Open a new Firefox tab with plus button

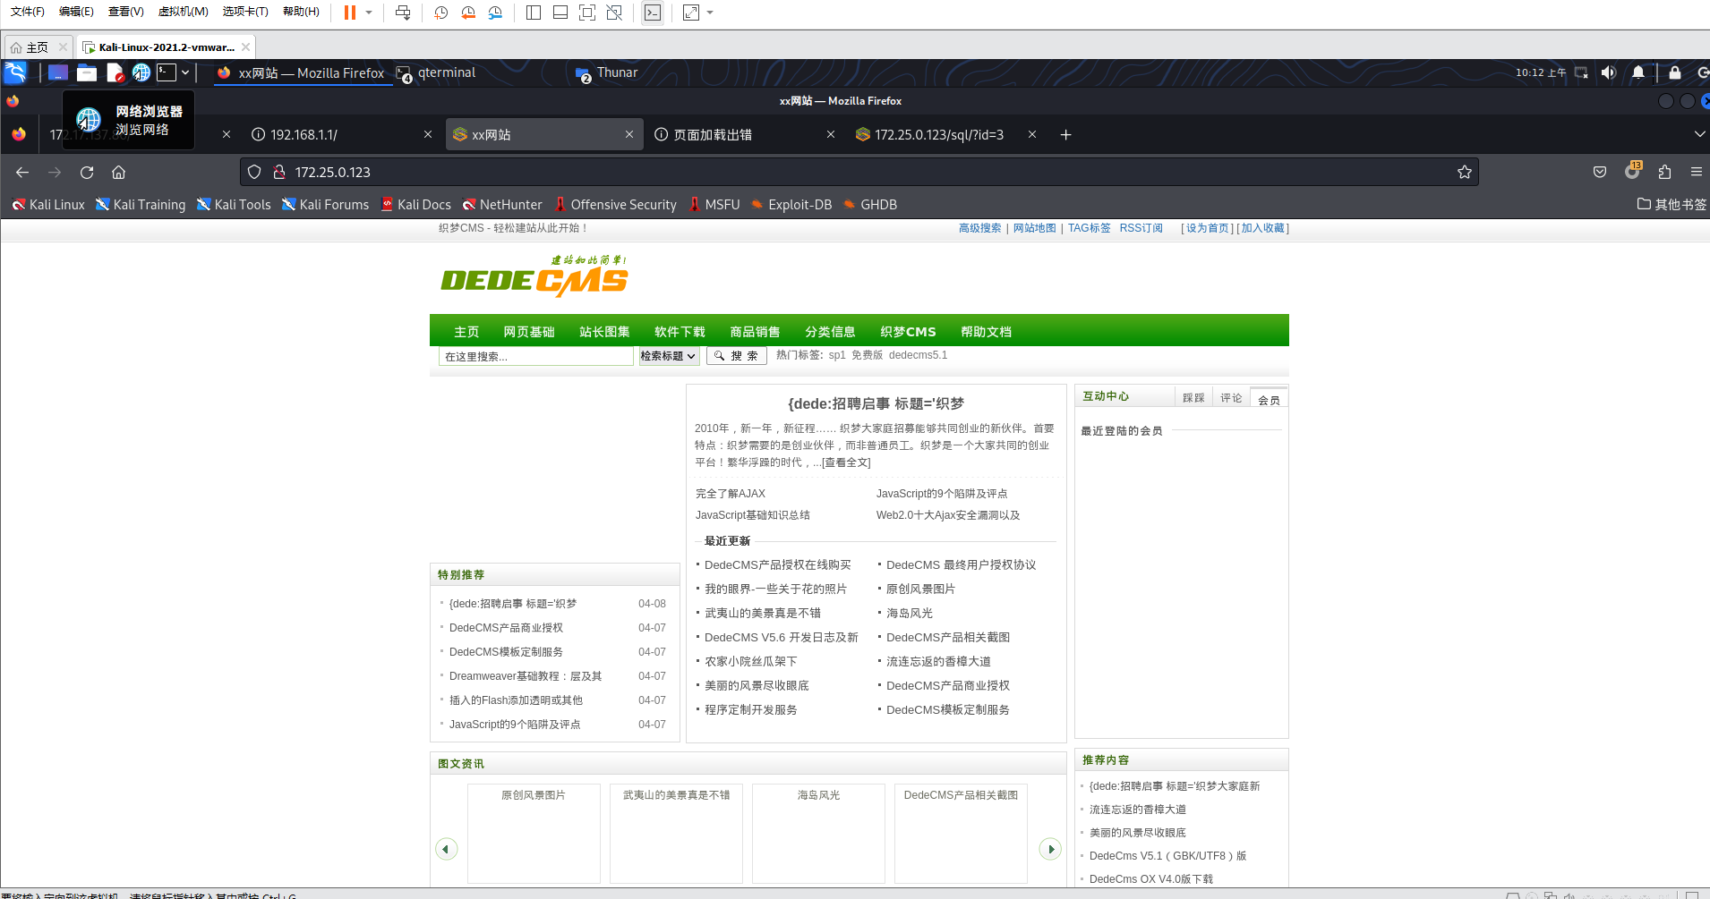click(x=1065, y=134)
